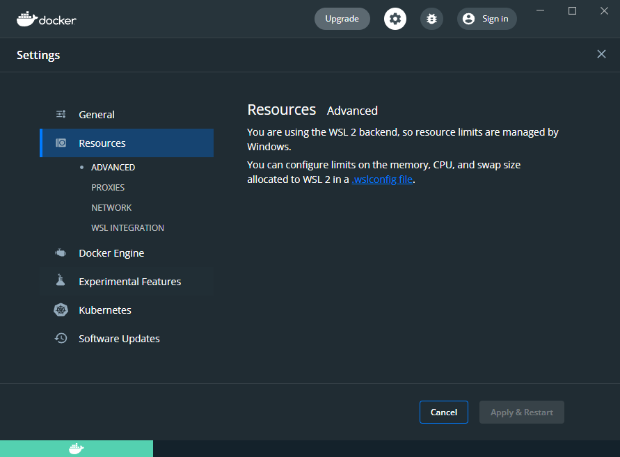Open the .wslconfig file link
Screen dimensions: 620x457
point(382,179)
